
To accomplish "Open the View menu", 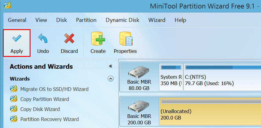I will click(41, 20).
